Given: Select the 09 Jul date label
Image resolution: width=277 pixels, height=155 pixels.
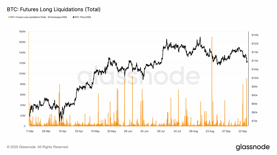Looking at the screenshot, I should tap(161, 131).
